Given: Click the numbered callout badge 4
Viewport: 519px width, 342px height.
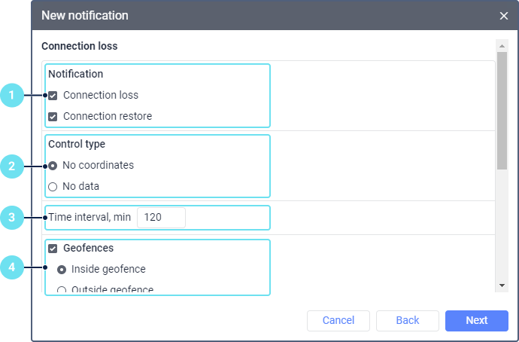Looking at the screenshot, I should (x=12, y=267).
